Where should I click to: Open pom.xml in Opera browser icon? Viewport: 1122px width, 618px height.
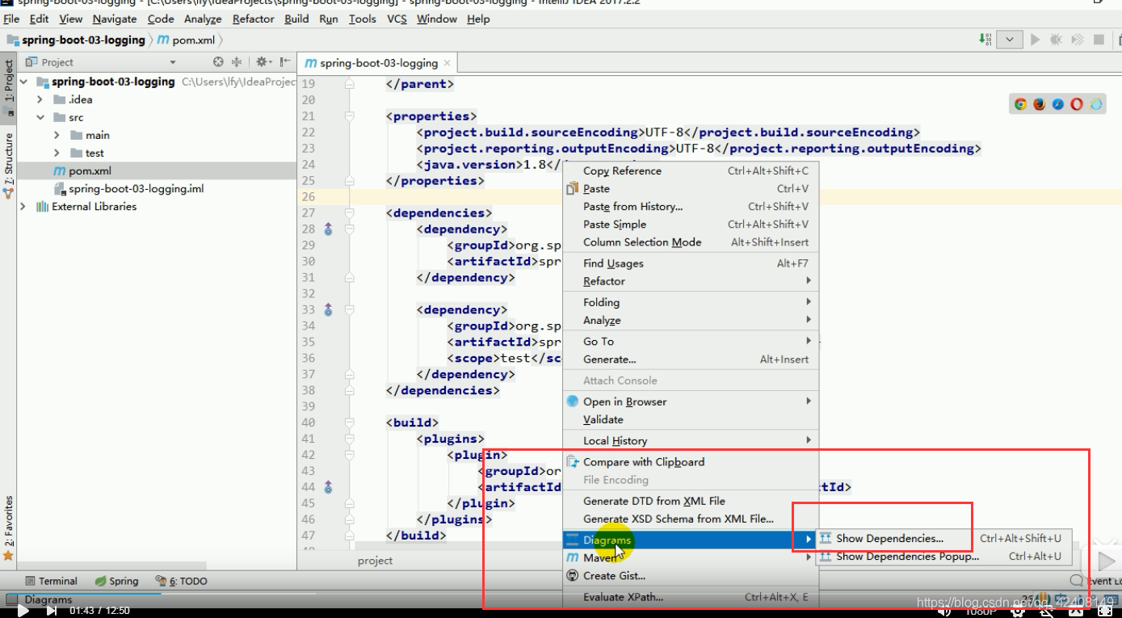tap(1077, 104)
